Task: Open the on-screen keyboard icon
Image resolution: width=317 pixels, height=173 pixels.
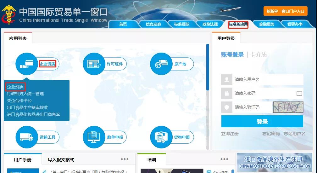Action: click(299, 93)
